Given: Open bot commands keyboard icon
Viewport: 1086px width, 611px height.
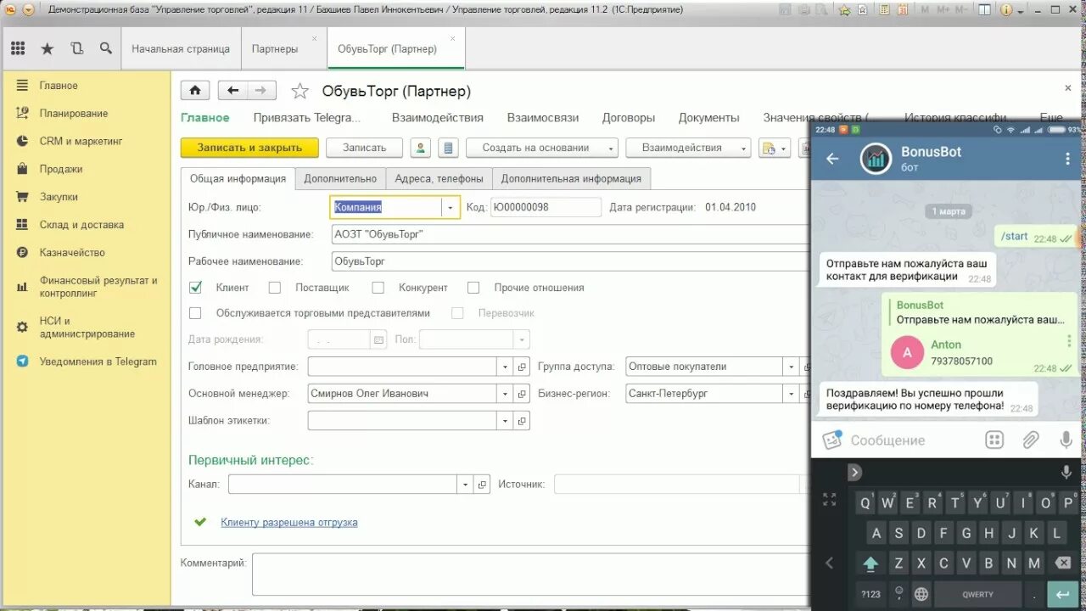Looking at the screenshot, I should [994, 440].
